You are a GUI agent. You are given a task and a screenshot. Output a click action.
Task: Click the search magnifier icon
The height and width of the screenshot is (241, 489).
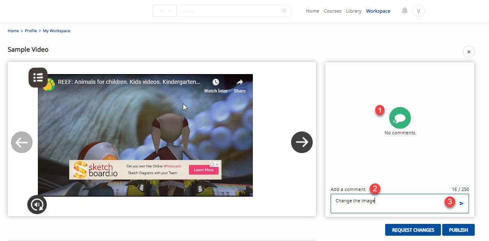pos(284,11)
